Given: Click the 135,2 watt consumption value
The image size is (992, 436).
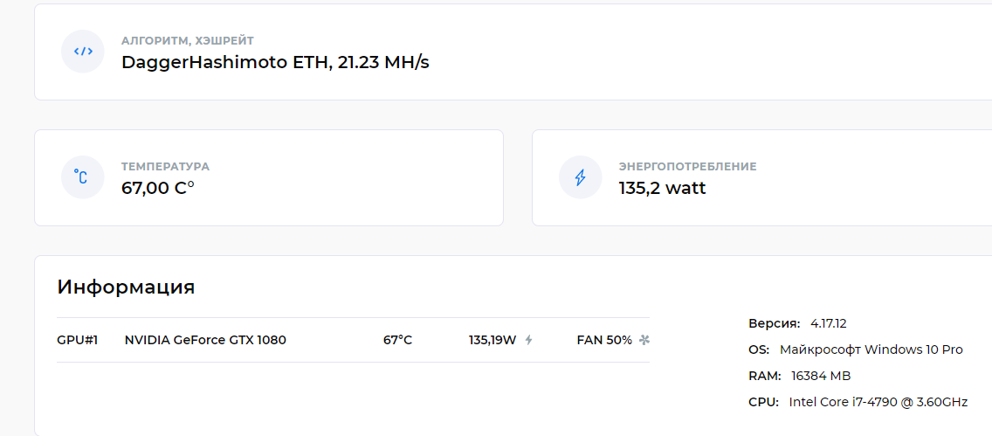Looking at the screenshot, I should (663, 188).
